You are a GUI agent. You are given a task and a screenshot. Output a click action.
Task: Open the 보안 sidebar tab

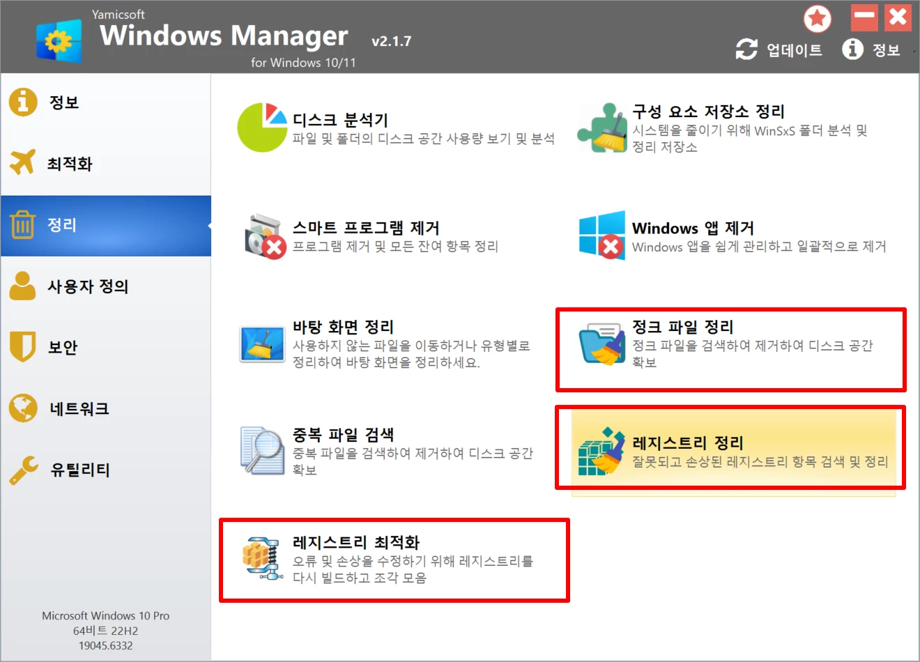tap(106, 348)
